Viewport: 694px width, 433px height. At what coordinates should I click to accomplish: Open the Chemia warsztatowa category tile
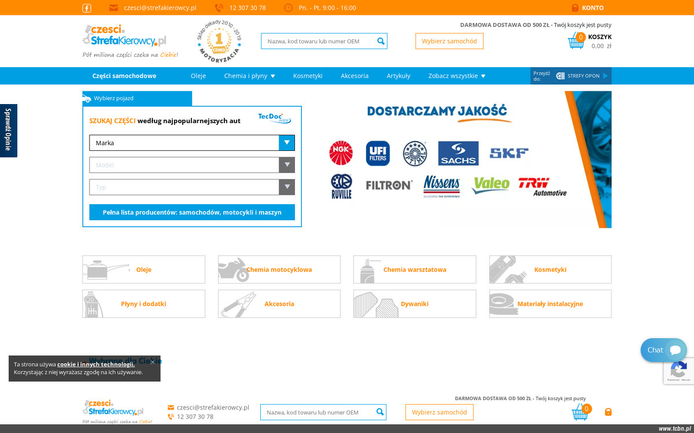tap(415, 269)
